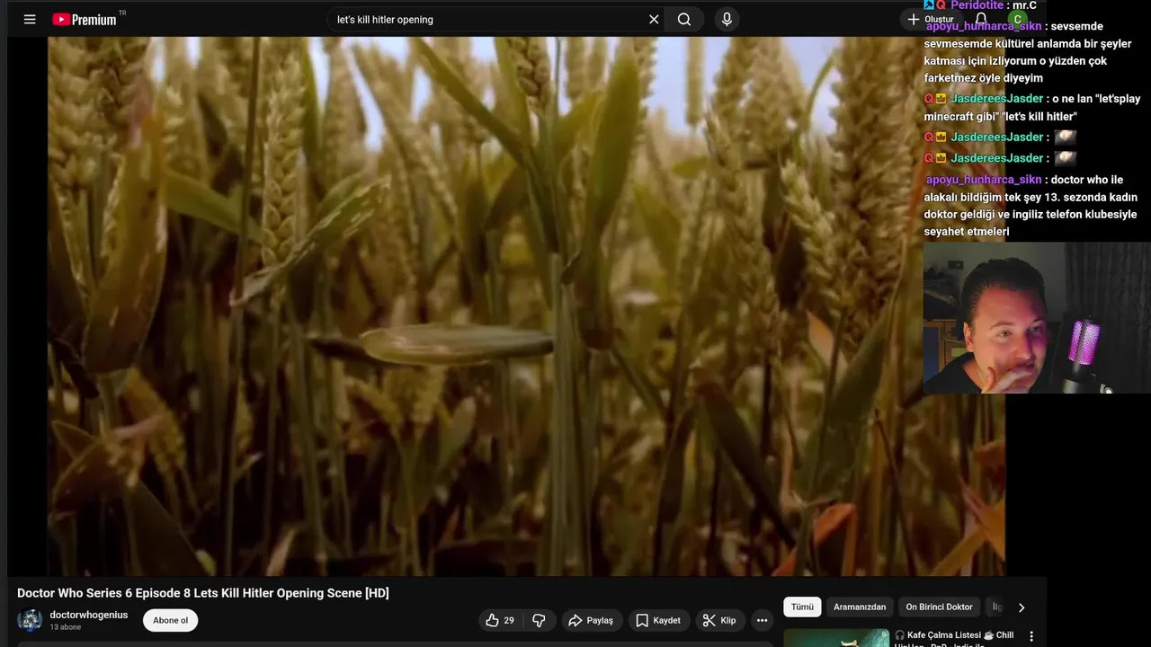This screenshot has width=1151, height=647.
Task: Start voice search with microphone icon
Action: coord(727,19)
